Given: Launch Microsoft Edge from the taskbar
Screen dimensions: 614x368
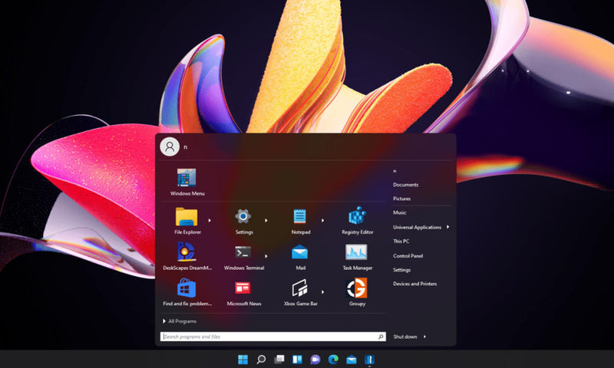Looking at the screenshot, I should [333, 360].
